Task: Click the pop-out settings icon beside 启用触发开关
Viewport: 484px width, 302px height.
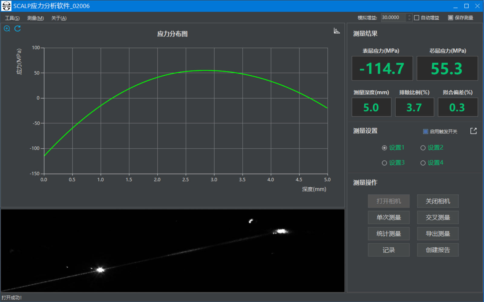Action: pos(473,131)
